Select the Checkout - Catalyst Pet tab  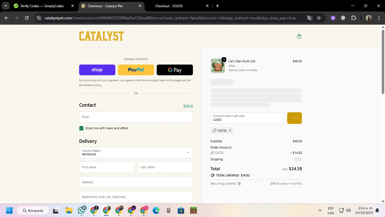click(x=105, y=6)
